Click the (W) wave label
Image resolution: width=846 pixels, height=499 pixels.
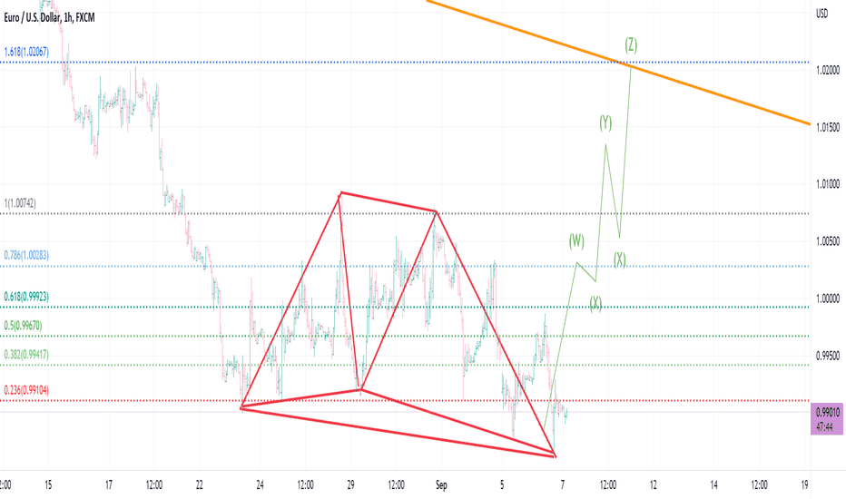coord(576,240)
